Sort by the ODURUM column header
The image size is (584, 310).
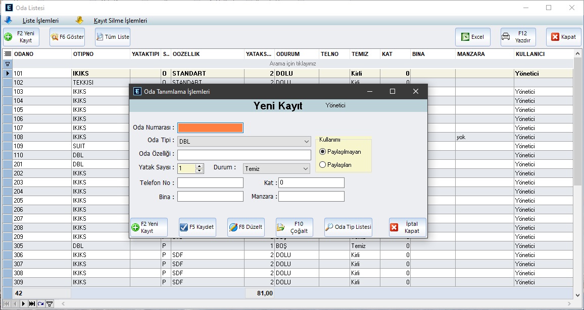pos(297,54)
